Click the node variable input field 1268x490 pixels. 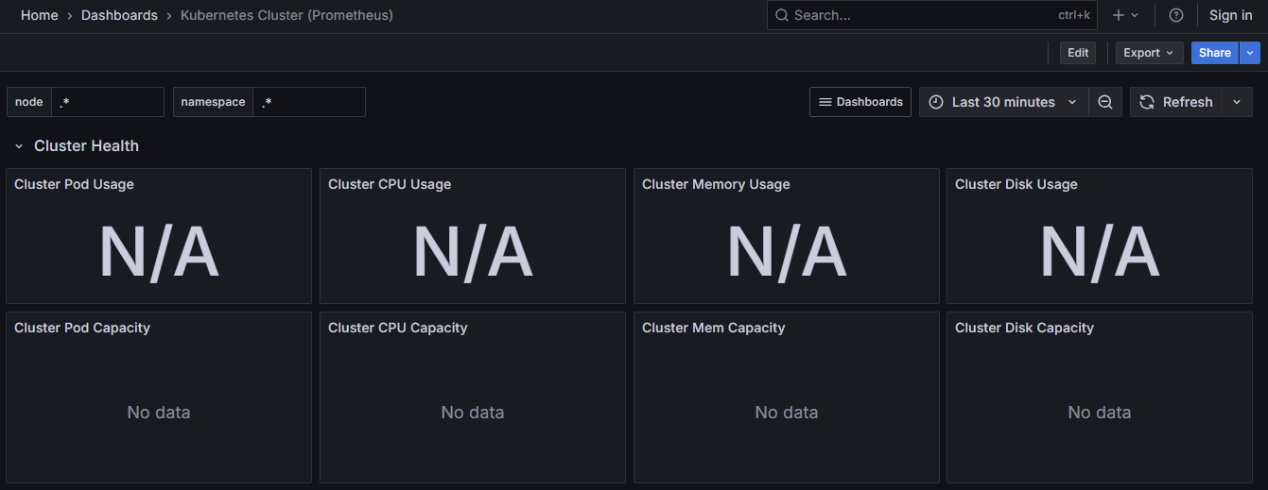click(x=107, y=102)
